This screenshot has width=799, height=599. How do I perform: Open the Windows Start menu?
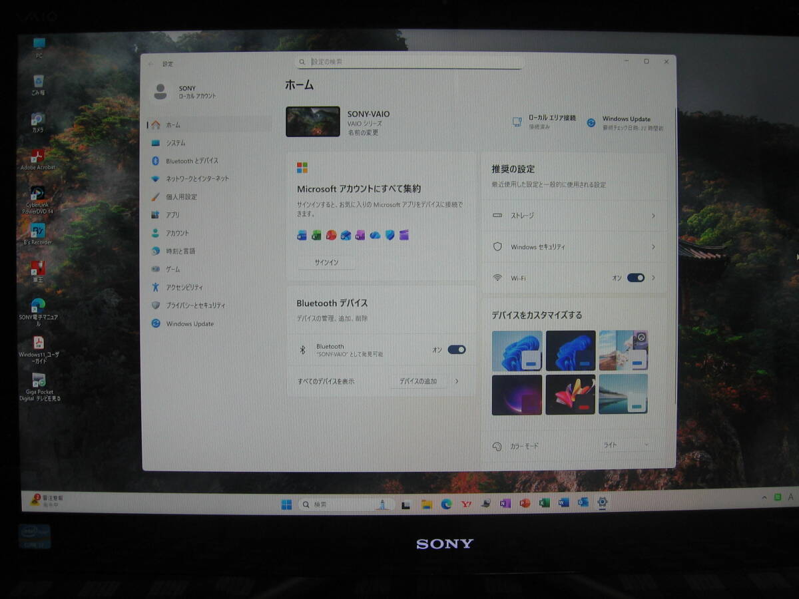[286, 504]
